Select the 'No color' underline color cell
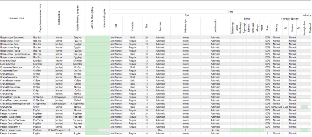 [215, 130]
